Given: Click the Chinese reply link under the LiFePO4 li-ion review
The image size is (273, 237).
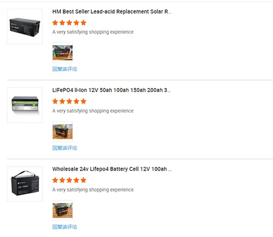Looking at the screenshot, I should [65, 148].
